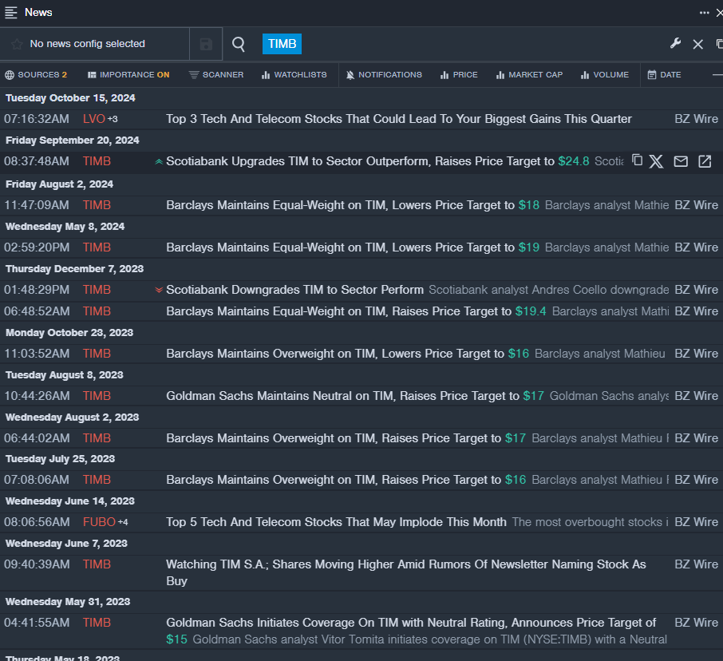Star the current news config
The width and height of the screenshot is (723, 661).
[x=17, y=44]
